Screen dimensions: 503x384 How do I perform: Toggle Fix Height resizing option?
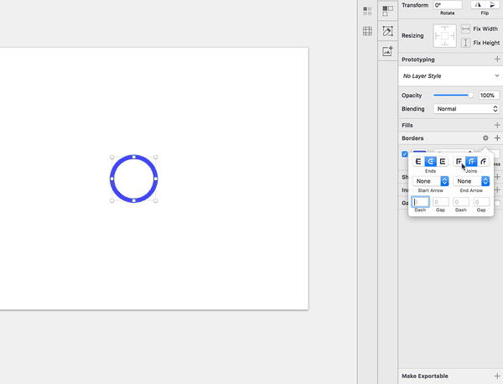point(465,43)
